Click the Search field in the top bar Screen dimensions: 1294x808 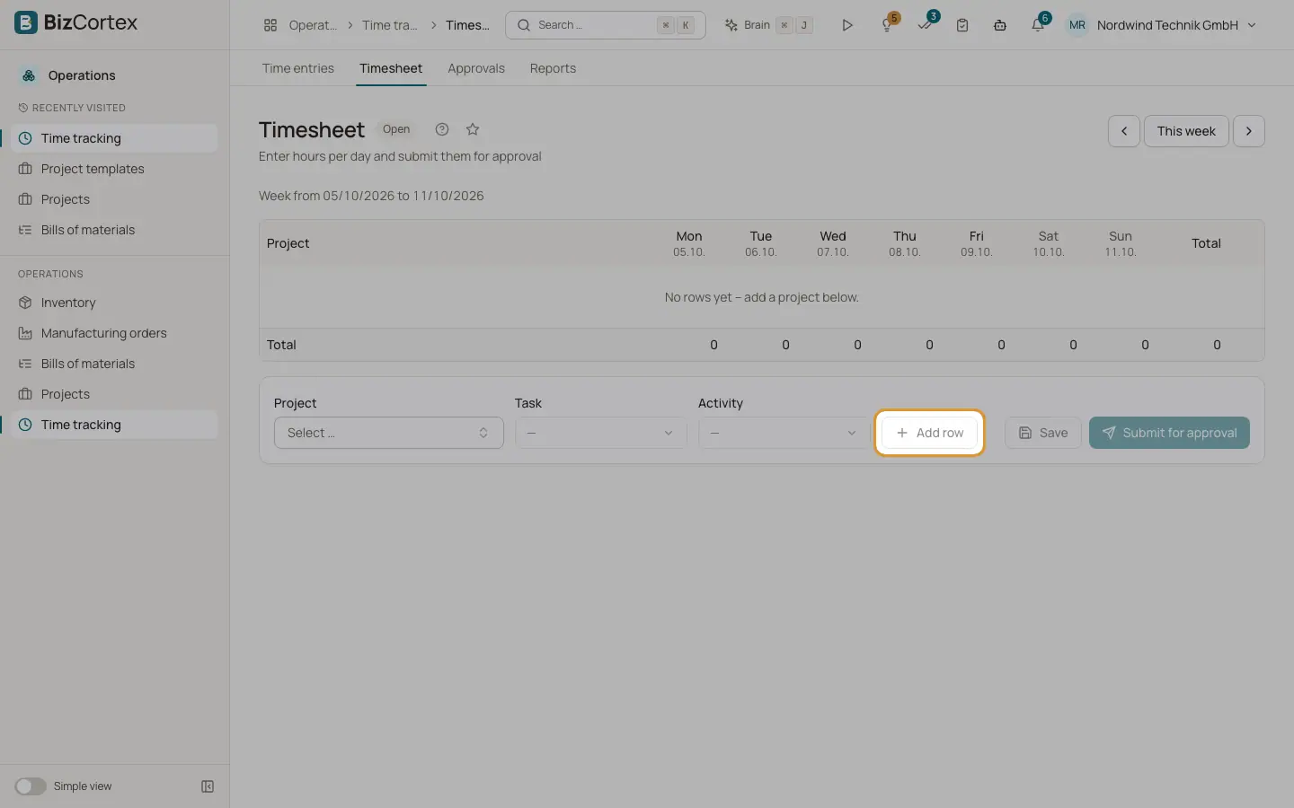coord(606,25)
